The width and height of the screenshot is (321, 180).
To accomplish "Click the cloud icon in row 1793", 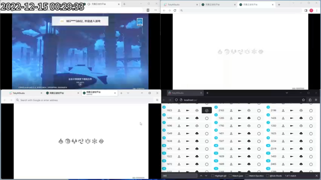I will tap(249, 126).
